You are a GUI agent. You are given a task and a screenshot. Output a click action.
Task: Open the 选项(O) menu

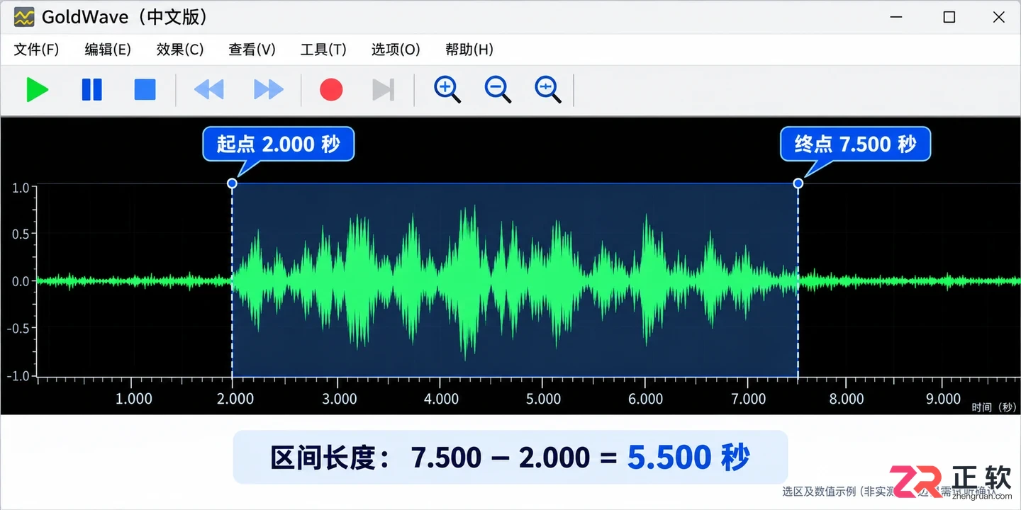pyautogui.click(x=396, y=50)
